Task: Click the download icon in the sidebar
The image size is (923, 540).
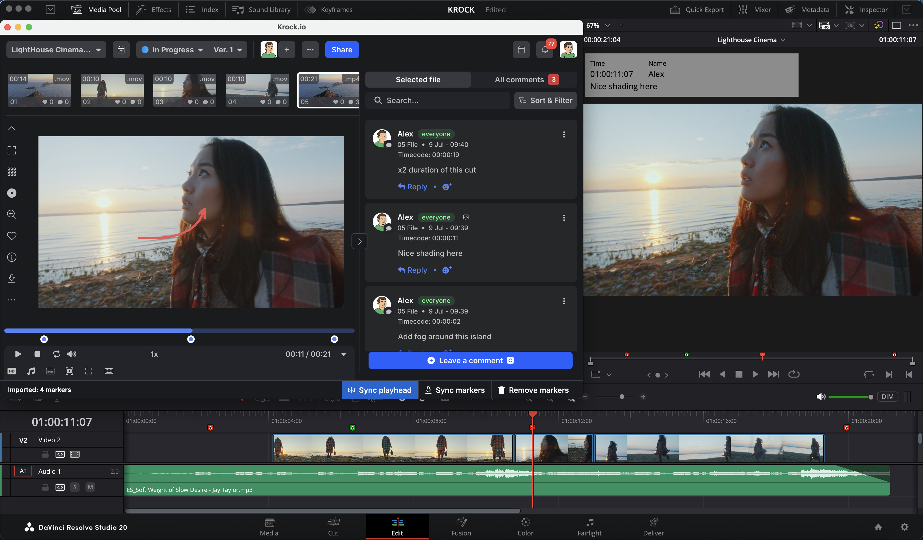Action: tap(12, 279)
